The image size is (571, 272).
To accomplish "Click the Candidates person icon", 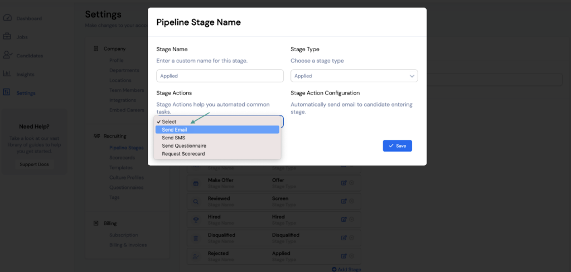I will pos(7,55).
